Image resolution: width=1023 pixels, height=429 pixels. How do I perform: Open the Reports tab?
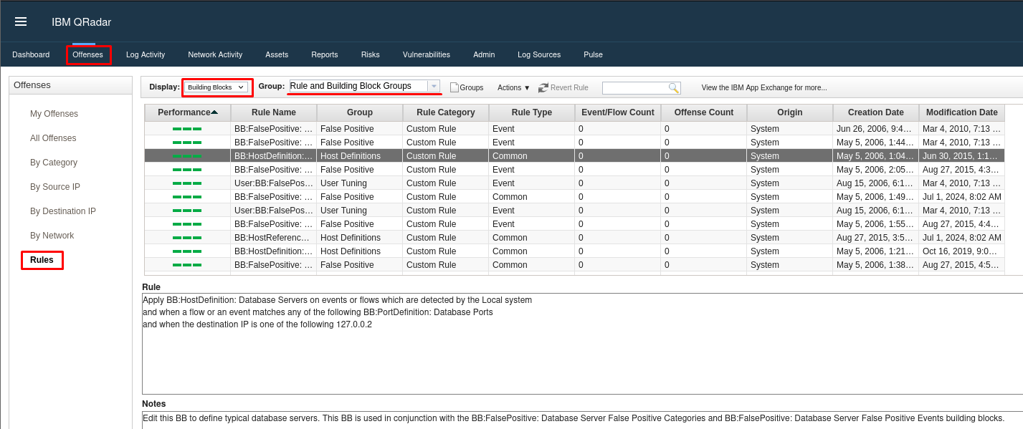click(x=325, y=54)
